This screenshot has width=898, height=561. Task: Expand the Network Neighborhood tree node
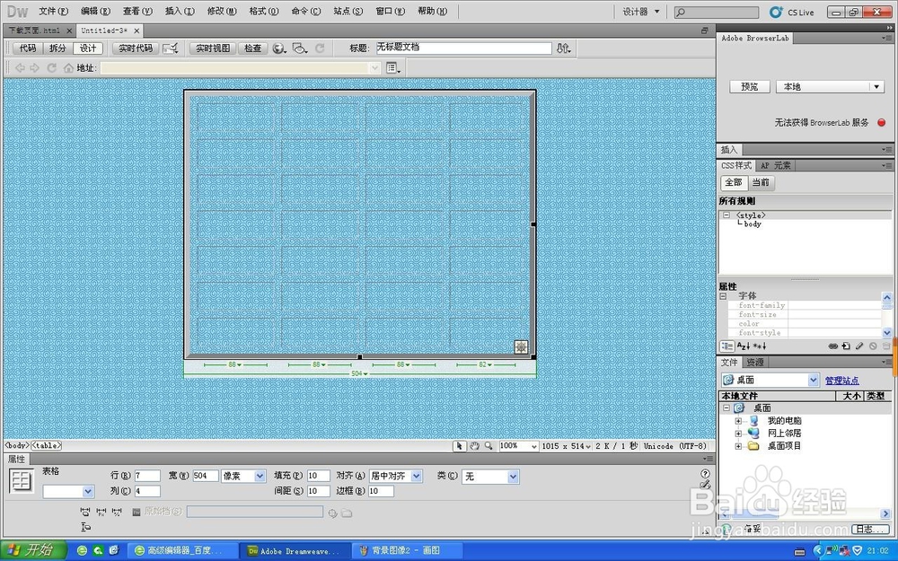point(738,434)
